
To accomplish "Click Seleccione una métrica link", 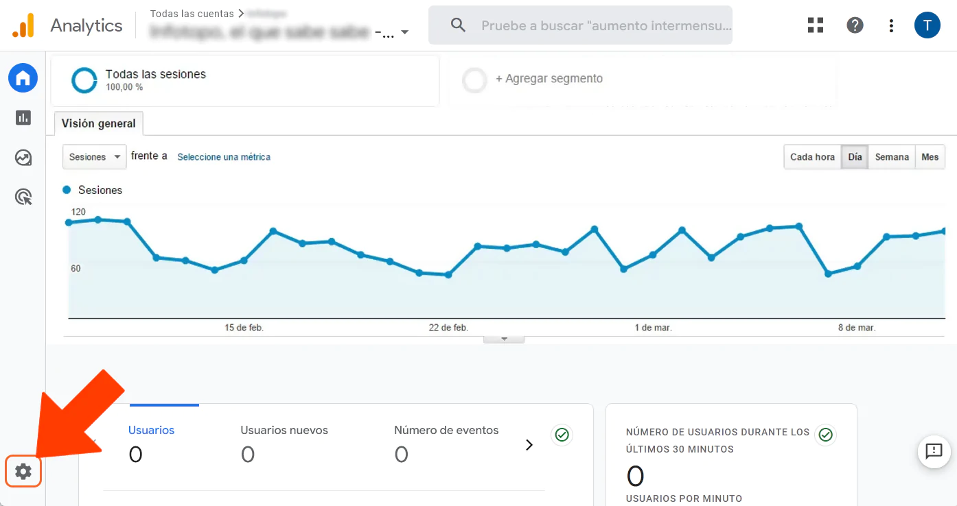I will [224, 157].
